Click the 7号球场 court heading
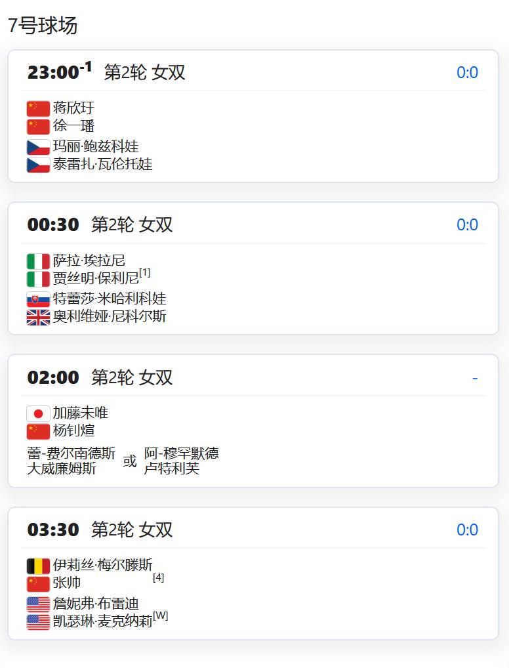Viewport: 509px width, 668px height. 43,25
